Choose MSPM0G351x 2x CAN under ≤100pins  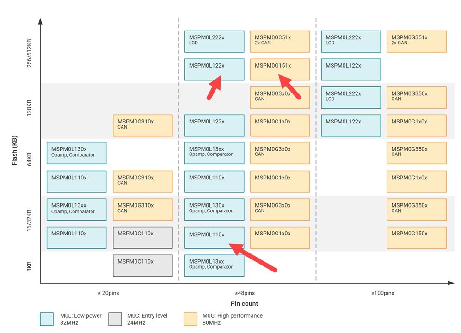point(417,42)
